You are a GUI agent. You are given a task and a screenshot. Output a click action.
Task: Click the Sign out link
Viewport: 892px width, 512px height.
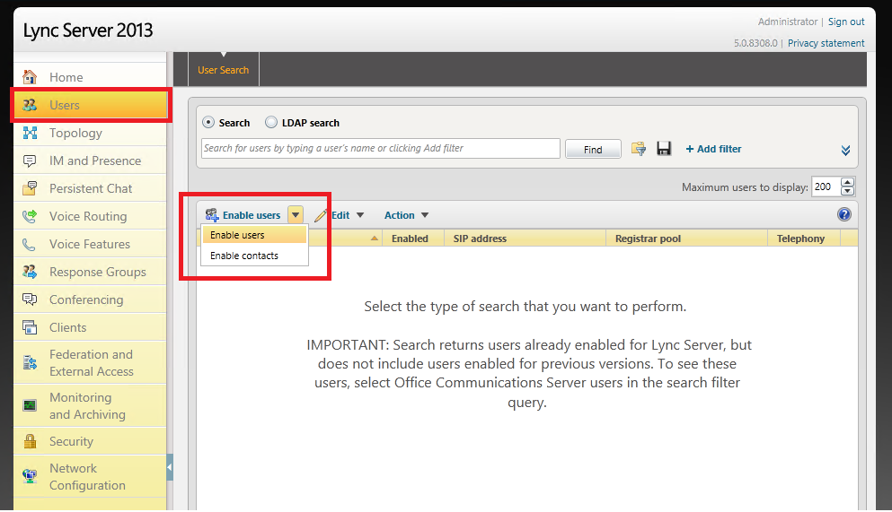[846, 22]
